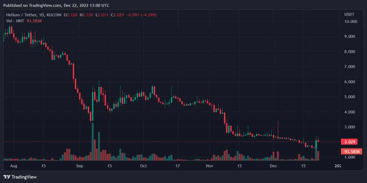This screenshot has width=367, height=183.
Task: Click the Vol · HNT indicator label
Action: click(x=15, y=21)
